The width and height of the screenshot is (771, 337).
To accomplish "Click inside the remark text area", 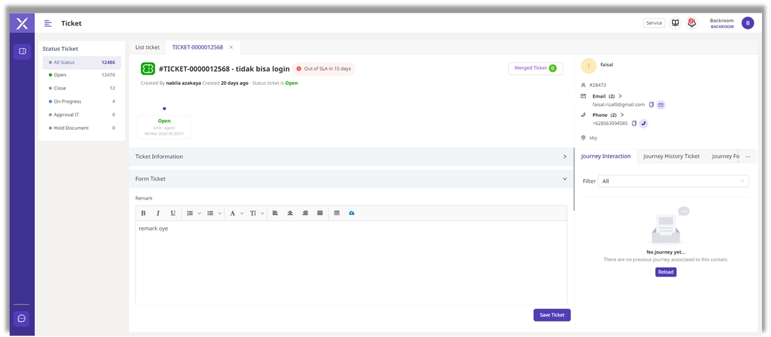I will pos(351,263).
